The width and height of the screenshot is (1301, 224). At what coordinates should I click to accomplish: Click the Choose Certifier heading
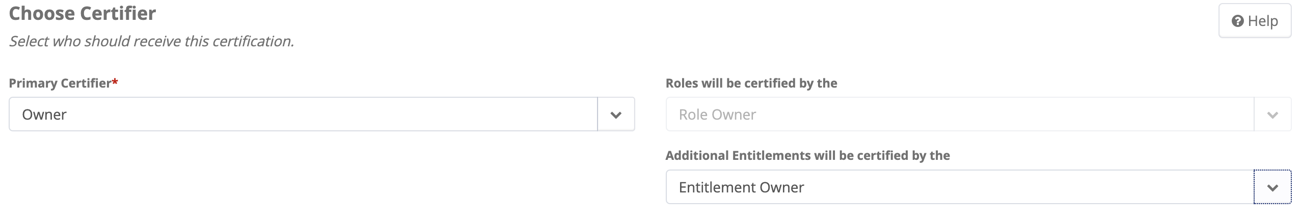pos(83,14)
